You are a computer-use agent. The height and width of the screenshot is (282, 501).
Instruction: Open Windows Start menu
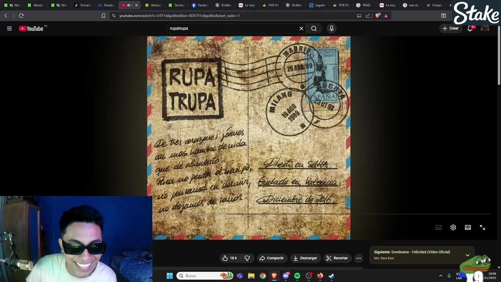coord(169,276)
